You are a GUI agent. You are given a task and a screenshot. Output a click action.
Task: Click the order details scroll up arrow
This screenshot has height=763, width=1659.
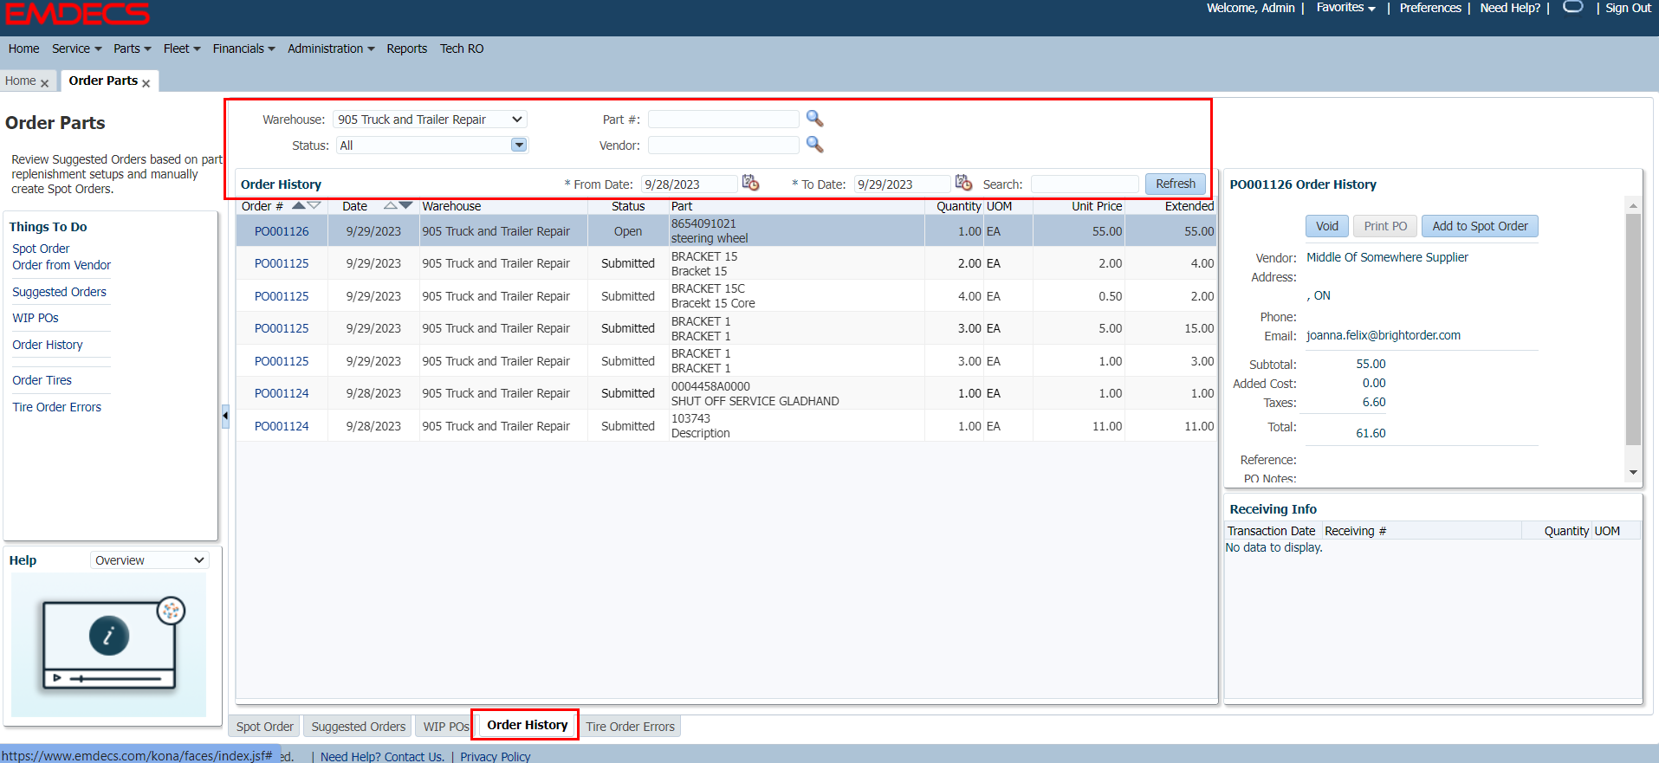click(x=1633, y=205)
